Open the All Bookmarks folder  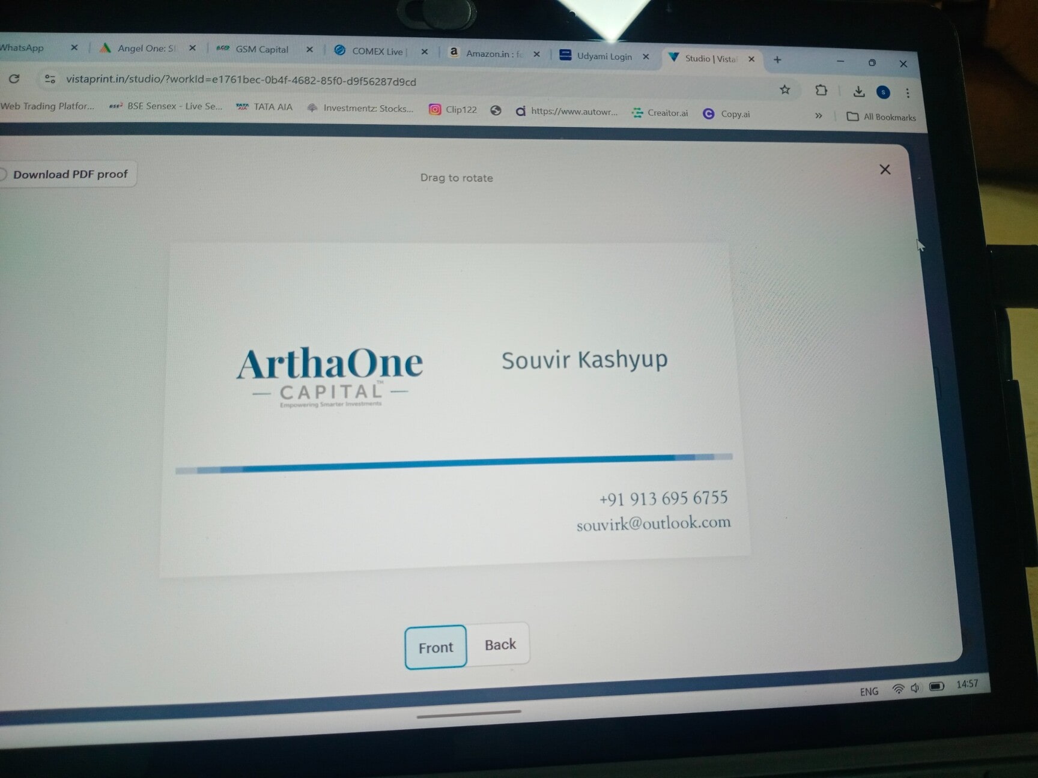881,117
